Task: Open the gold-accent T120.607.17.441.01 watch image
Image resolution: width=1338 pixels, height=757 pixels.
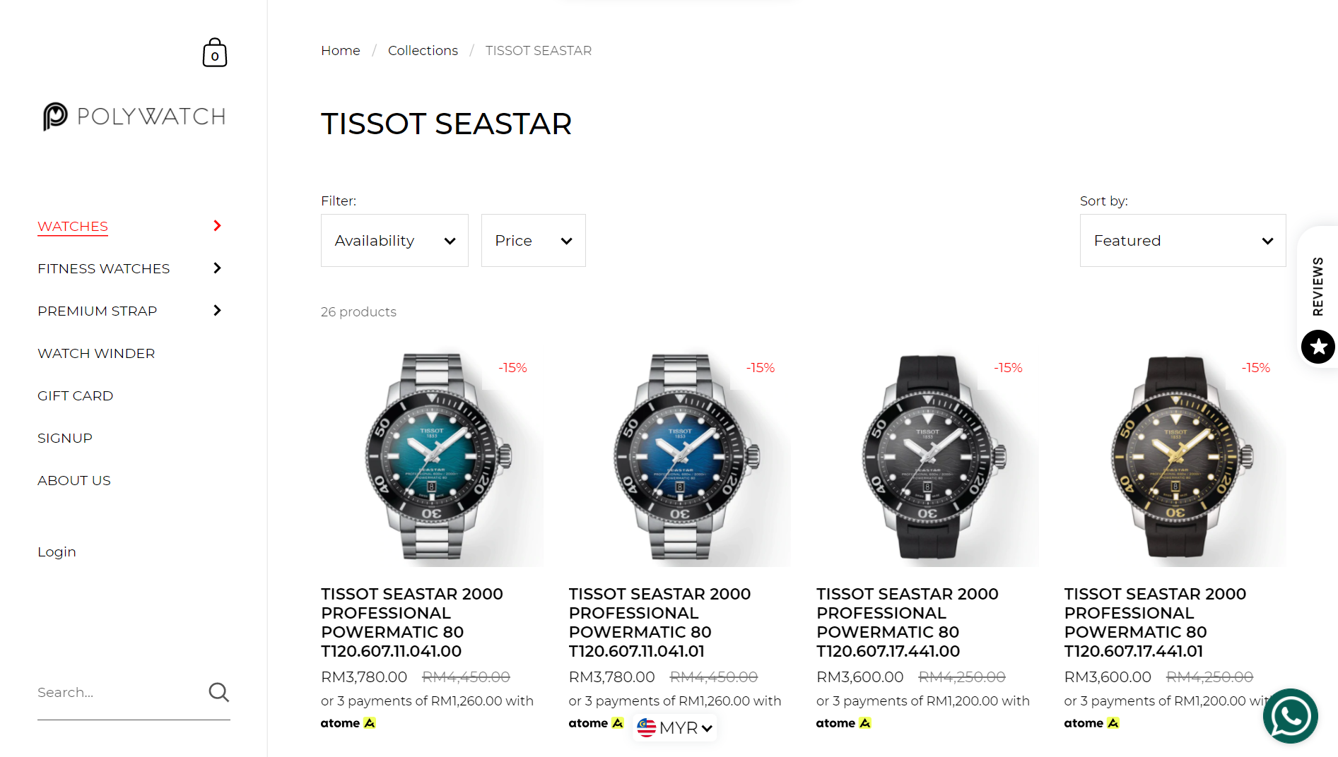Action: point(1175,458)
